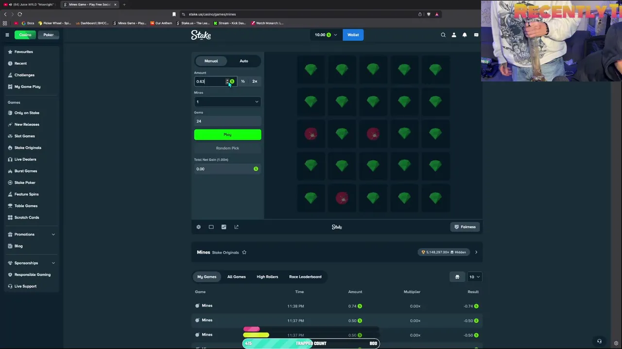The image size is (622, 349).
Task: Halve the bet with ½ button
Action: click(x=243, y=81)
